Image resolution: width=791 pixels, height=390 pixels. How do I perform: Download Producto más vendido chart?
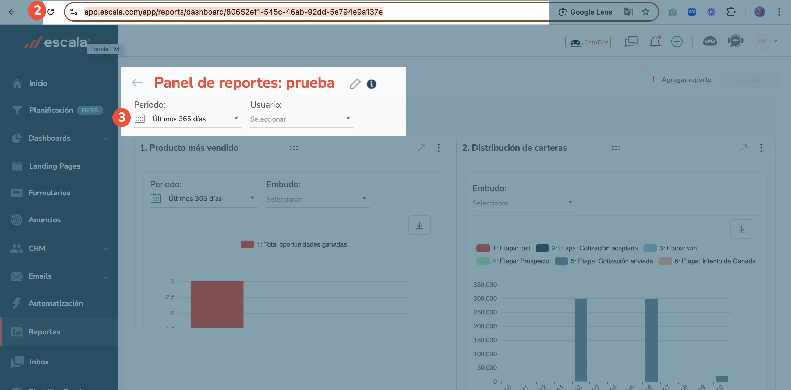point(419,225)
